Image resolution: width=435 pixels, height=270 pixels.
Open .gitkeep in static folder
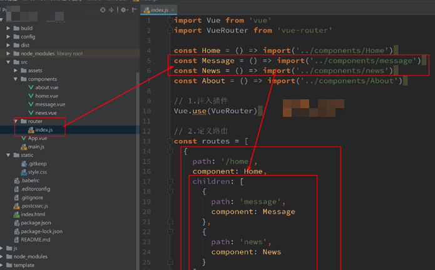[37, 164]
